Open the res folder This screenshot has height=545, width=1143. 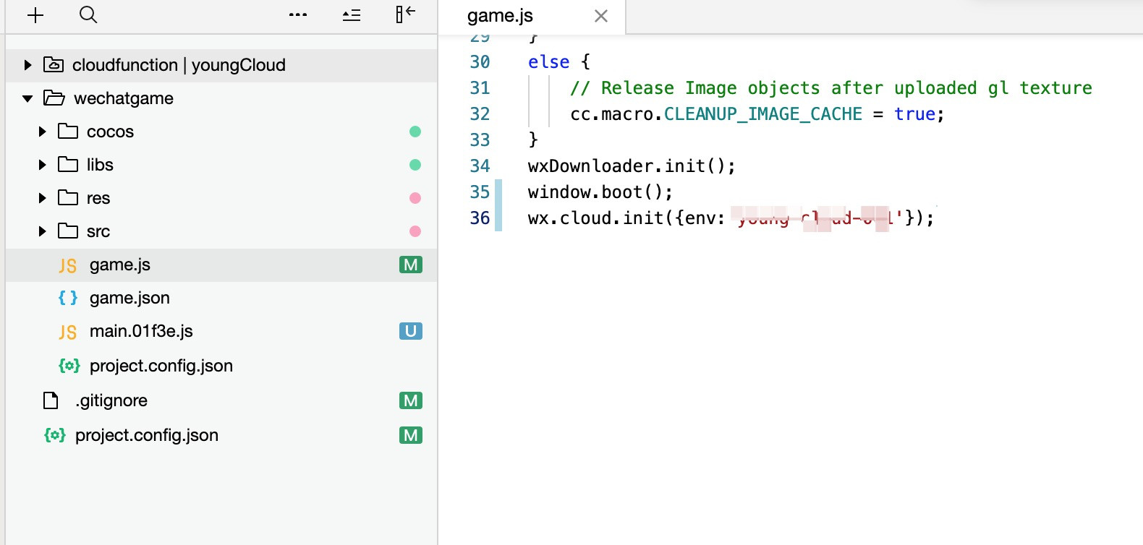click(98, 198)
